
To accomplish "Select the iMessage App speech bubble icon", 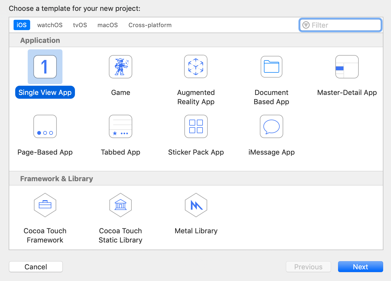I will click(272, 126).
